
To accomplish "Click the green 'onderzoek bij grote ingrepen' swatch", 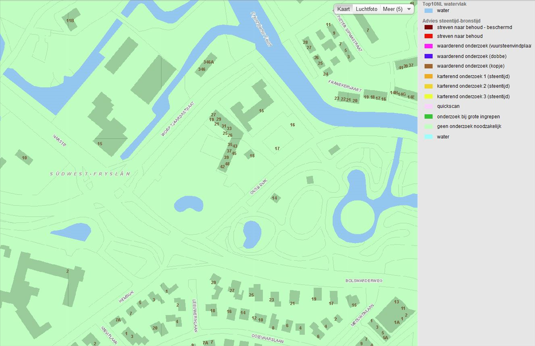I will coord(428,116).
